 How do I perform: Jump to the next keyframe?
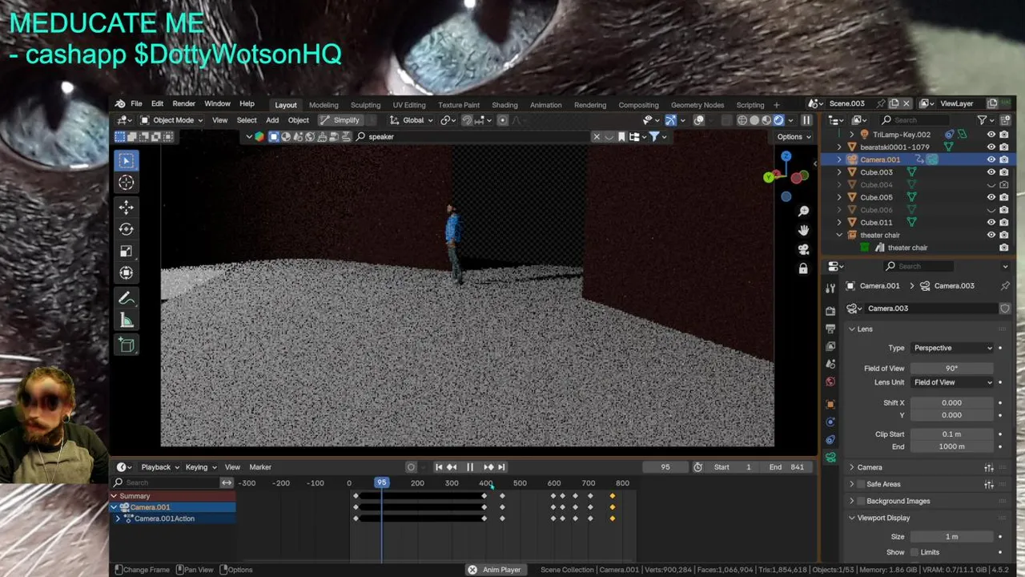point(488,467)
